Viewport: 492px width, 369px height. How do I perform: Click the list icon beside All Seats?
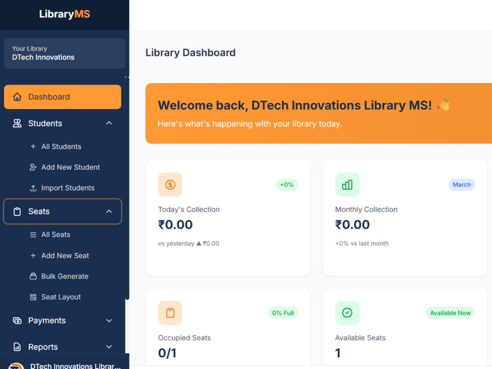(33, 235)
